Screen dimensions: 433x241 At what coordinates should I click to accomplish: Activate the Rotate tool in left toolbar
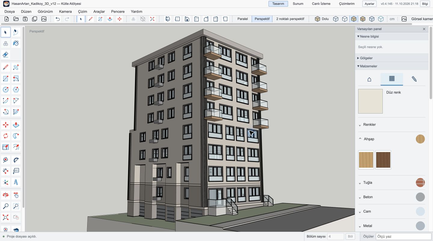coord(5,136)
